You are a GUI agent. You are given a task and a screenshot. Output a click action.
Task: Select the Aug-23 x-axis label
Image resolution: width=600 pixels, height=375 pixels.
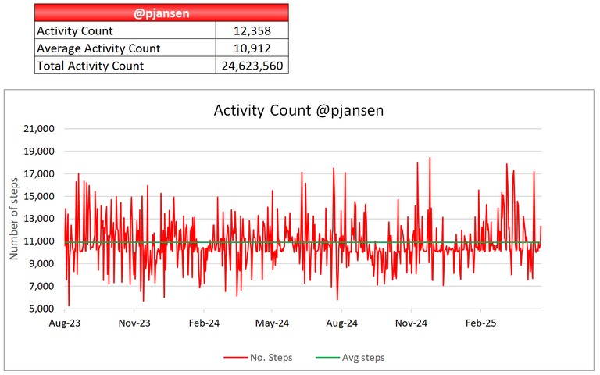tap(65, 323)
